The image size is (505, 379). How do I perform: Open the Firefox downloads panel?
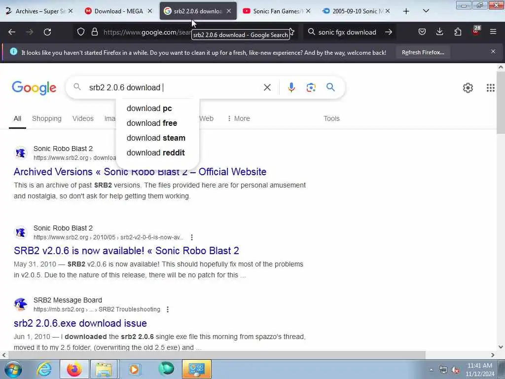tap(439, 32)
